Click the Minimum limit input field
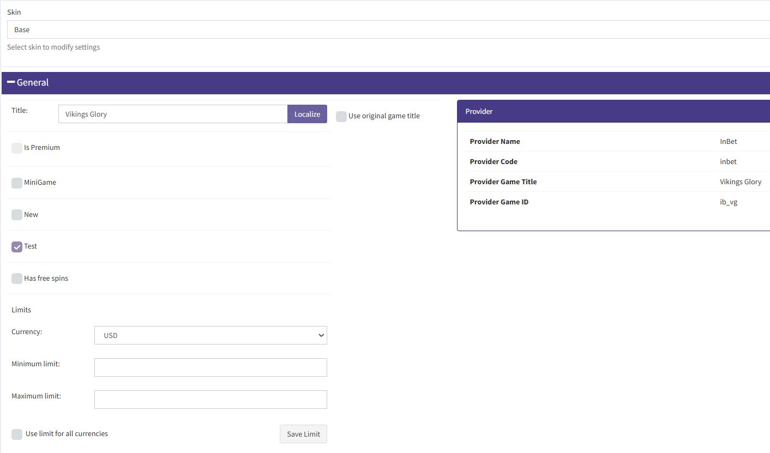 210,367
